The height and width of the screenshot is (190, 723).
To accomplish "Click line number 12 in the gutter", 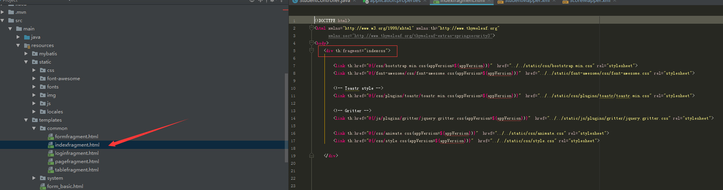I will [293, 103].
